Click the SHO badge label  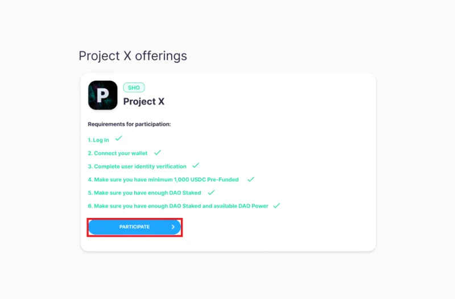[x=134, y=87]
